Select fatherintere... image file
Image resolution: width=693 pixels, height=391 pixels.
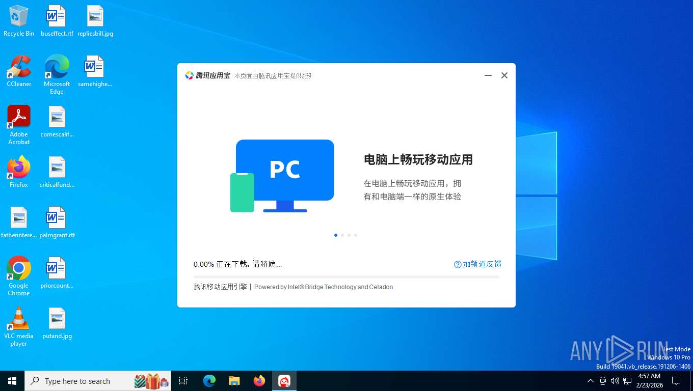19,222
